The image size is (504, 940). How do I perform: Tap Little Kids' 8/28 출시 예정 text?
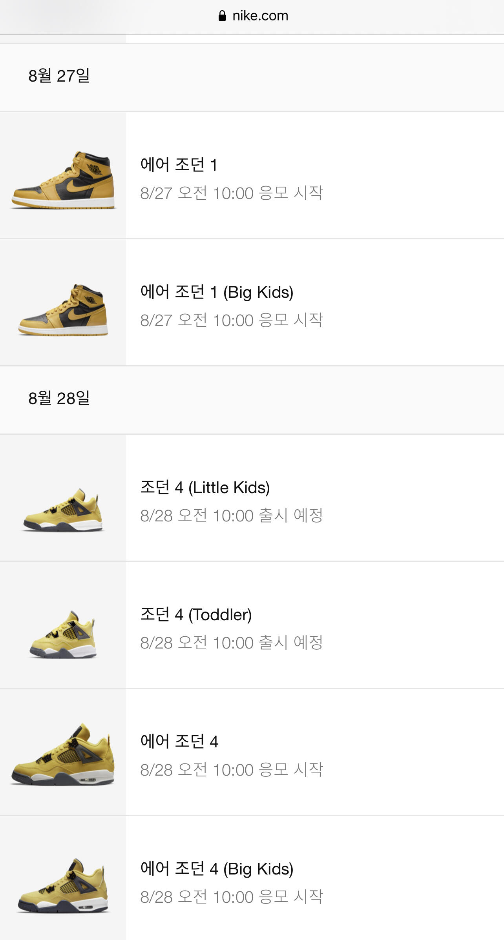pyautogui.click(x=232, y=516)
